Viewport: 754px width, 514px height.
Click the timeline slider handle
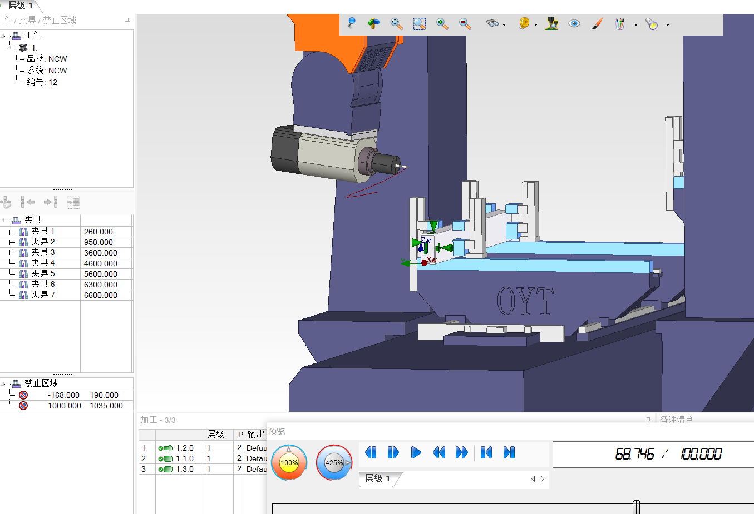636,507
